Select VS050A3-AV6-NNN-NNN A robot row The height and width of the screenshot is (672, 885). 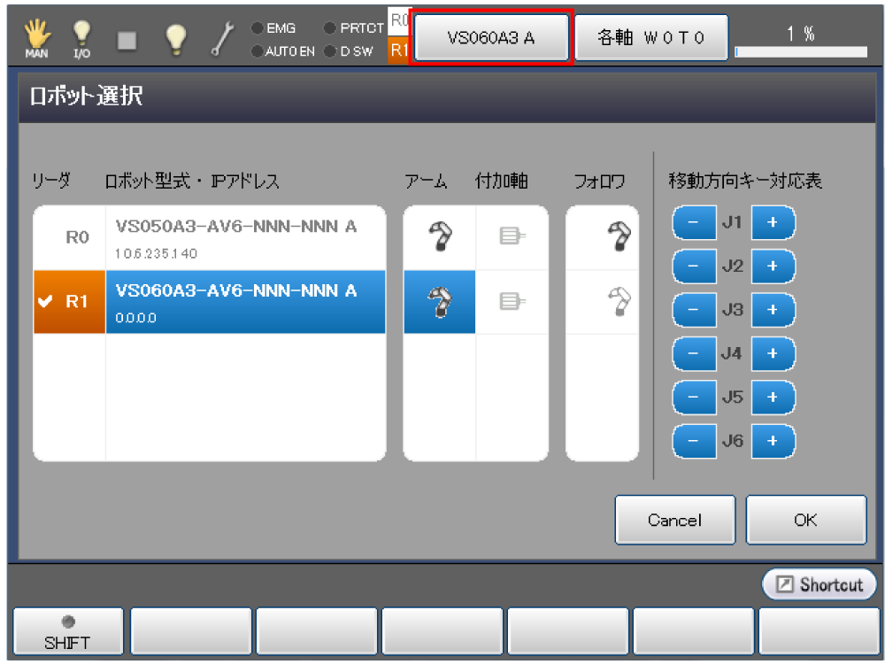[245, 237]
